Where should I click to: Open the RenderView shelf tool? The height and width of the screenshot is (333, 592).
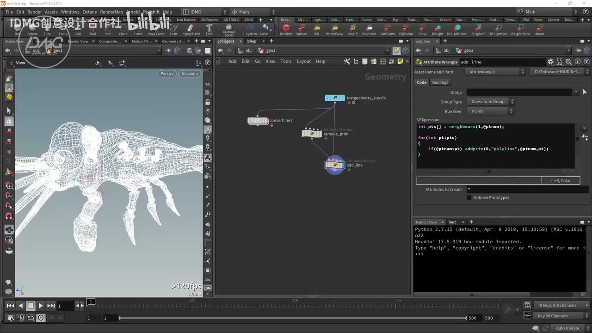pos(334,28)
